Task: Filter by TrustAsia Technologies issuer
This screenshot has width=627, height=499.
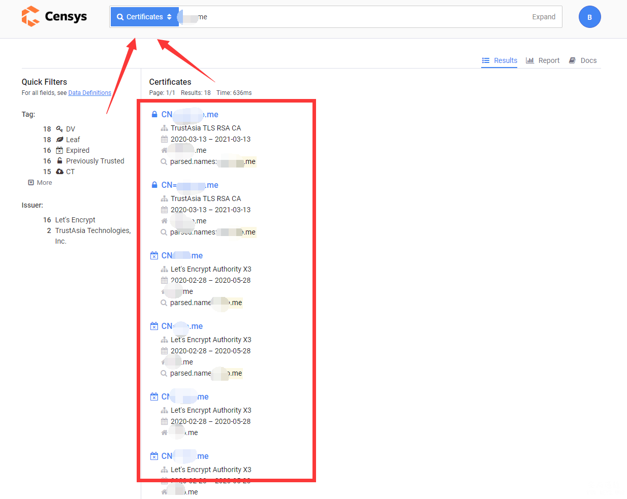Action: point(92,230)
